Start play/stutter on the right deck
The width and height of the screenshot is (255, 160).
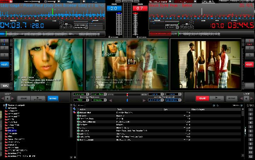[x=217, y=98]
